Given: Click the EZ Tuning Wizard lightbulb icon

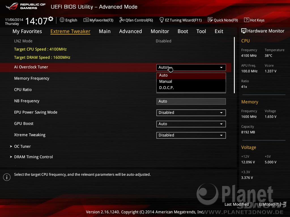Looking at the screenshot, I should coord(161,20).
